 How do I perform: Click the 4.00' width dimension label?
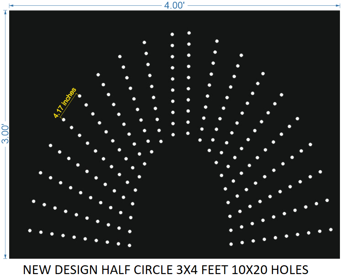(174, 5)
